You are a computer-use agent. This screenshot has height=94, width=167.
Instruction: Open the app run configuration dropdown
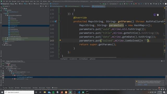click(x=105, y=4)
